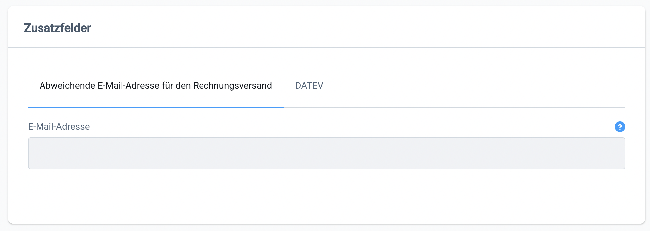Screen dimensions: 650x231
Task: Click the blue underline of the active tab
Action: coord(155,107)
